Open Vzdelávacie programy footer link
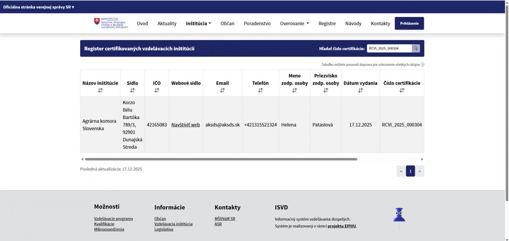The width and height of the screenshot is (509, 241). (x=113, y=219)
